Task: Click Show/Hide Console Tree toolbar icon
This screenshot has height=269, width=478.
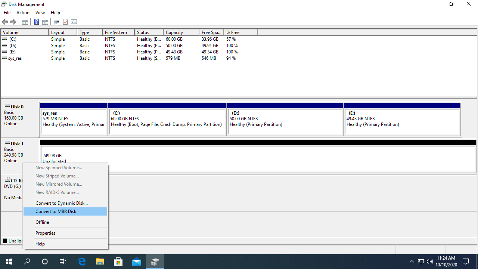Action: pos(25,22)
